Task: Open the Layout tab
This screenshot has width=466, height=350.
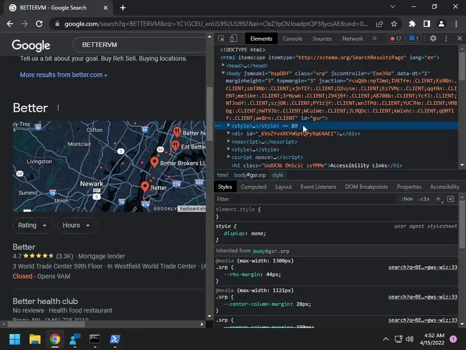Action: (x=284, y=187)
